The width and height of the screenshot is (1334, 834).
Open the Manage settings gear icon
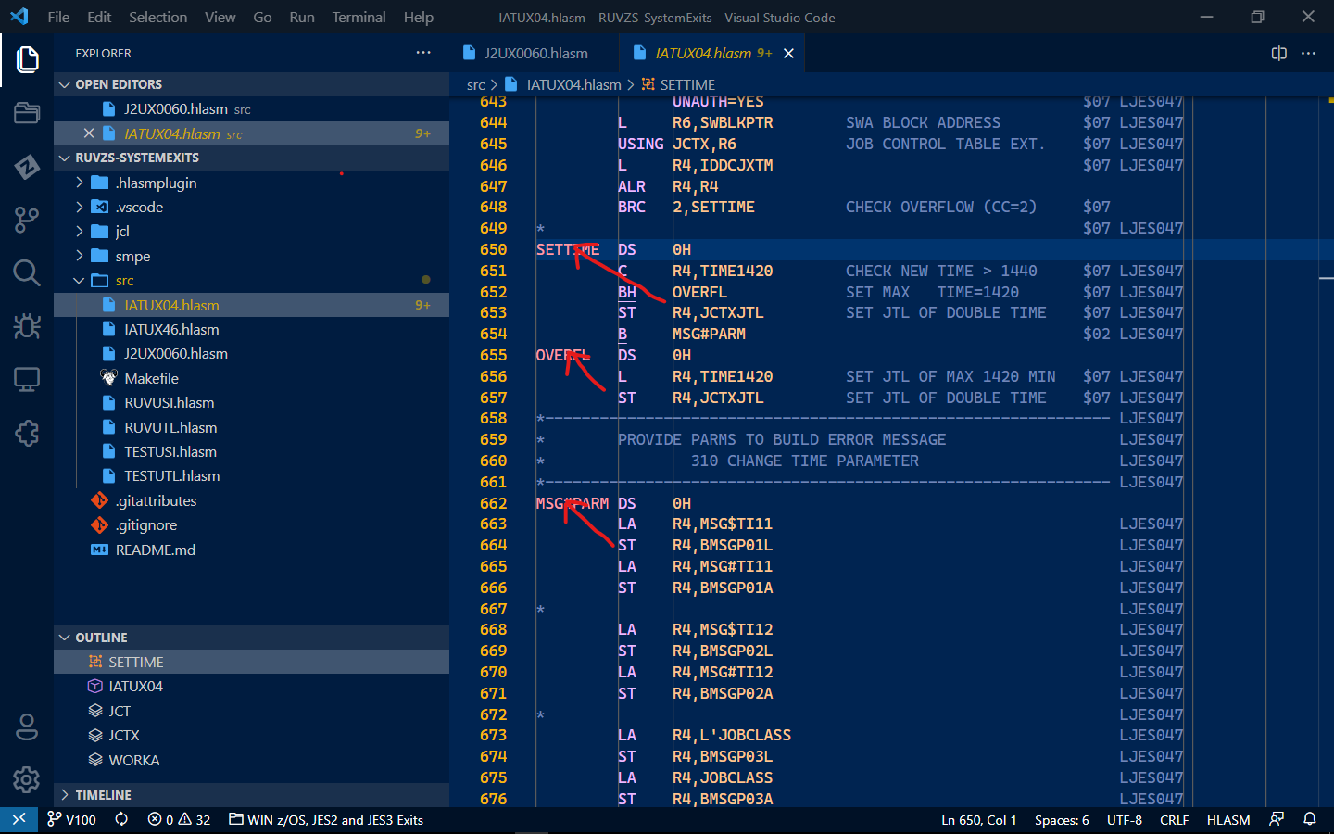(26, 779)
